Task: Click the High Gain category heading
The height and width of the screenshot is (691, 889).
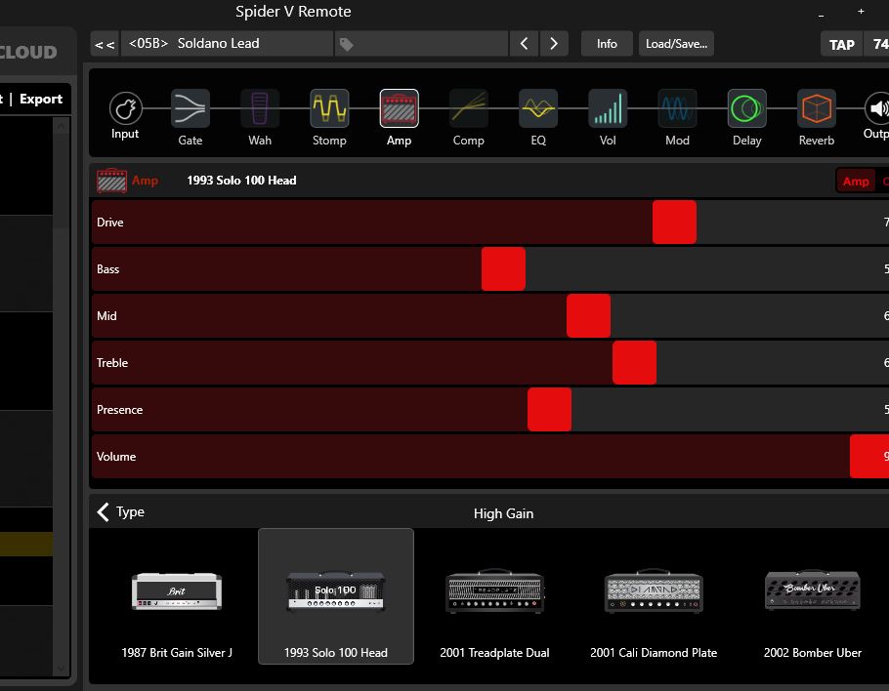Action: (503, 513)
